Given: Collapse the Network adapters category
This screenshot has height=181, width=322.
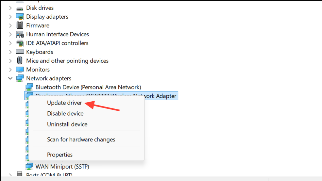Looking at the screenshot, I should click(x=10, y=78).
